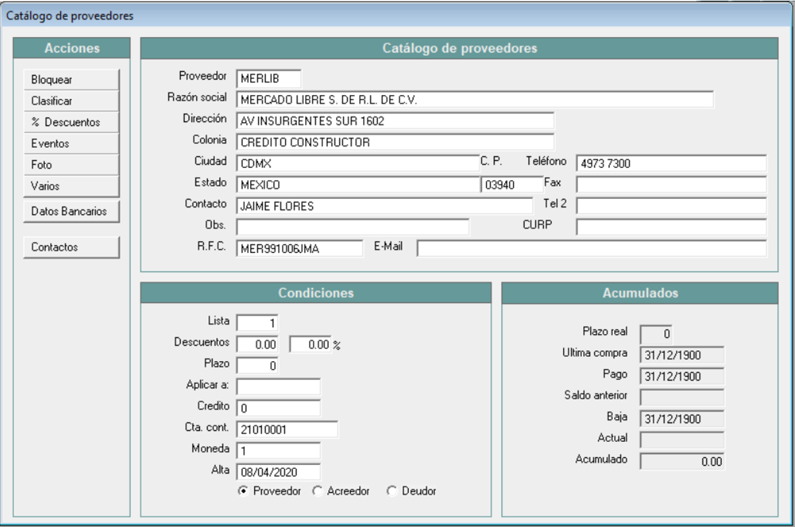
Task: Click the Bloquear button
Action: pyautogui.click(x=71, y=80)
